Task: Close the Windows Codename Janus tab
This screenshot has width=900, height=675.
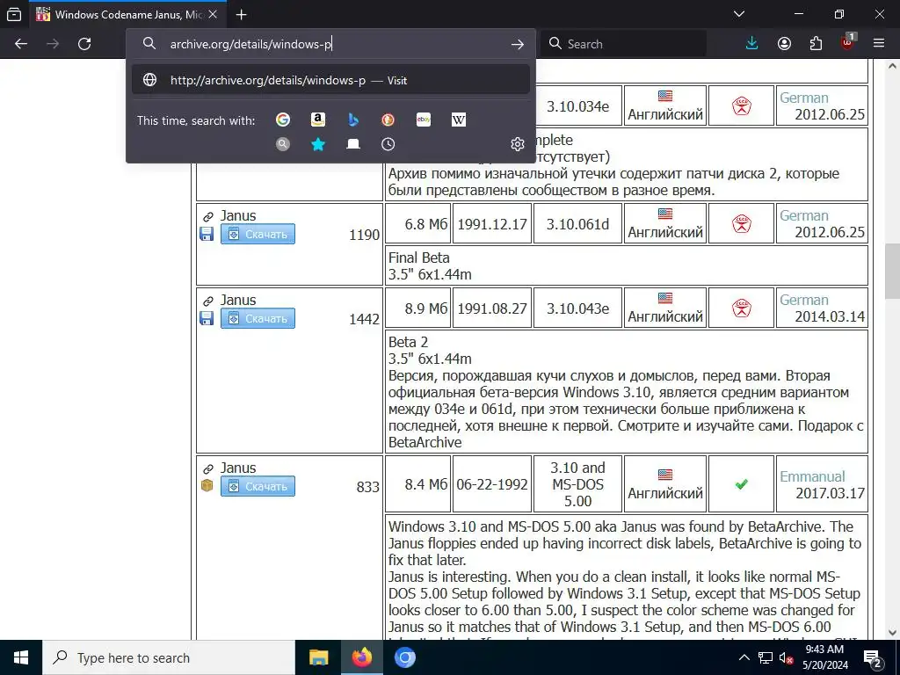Action: click(213, 14)
